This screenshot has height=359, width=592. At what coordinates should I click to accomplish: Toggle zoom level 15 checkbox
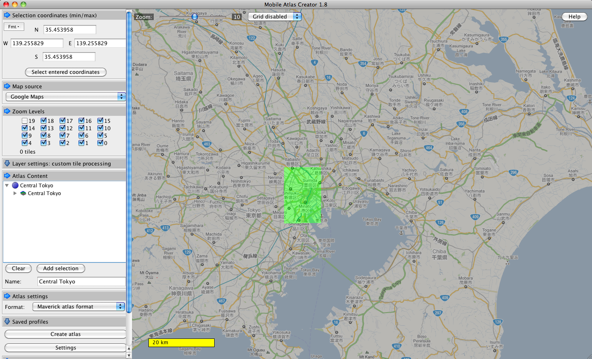(x=100, y=121)
